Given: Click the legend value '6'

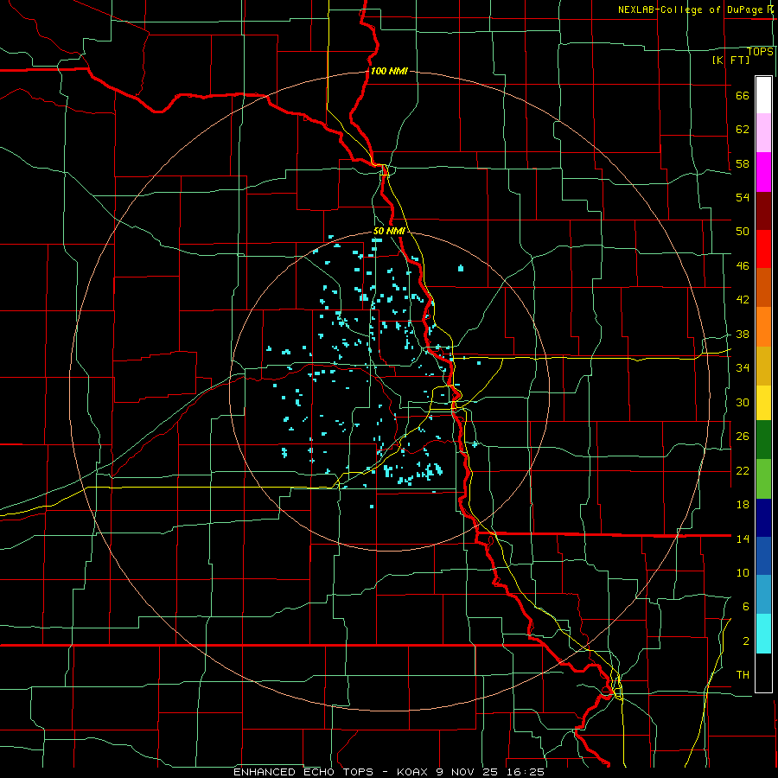Looking at the screenshot, I should (x=746, y=606).
